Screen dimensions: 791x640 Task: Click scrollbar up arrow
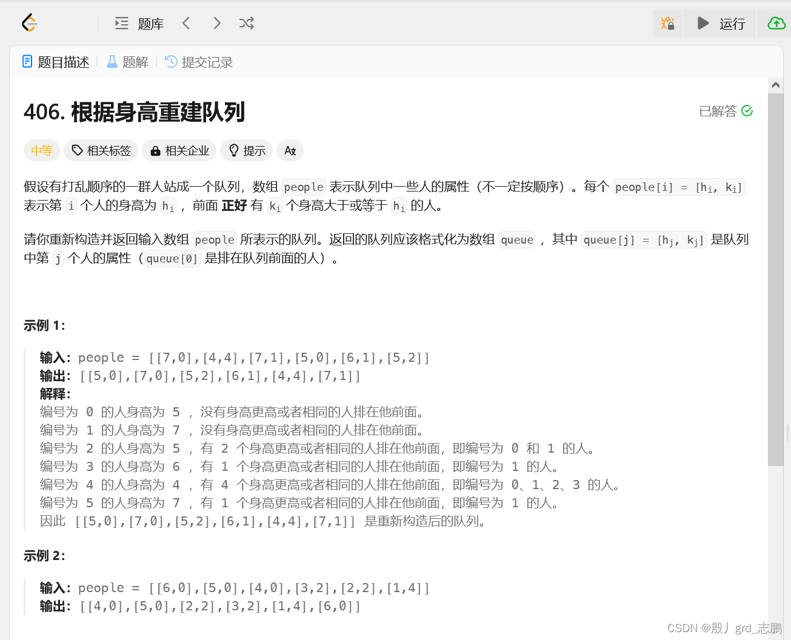(776, 85)
